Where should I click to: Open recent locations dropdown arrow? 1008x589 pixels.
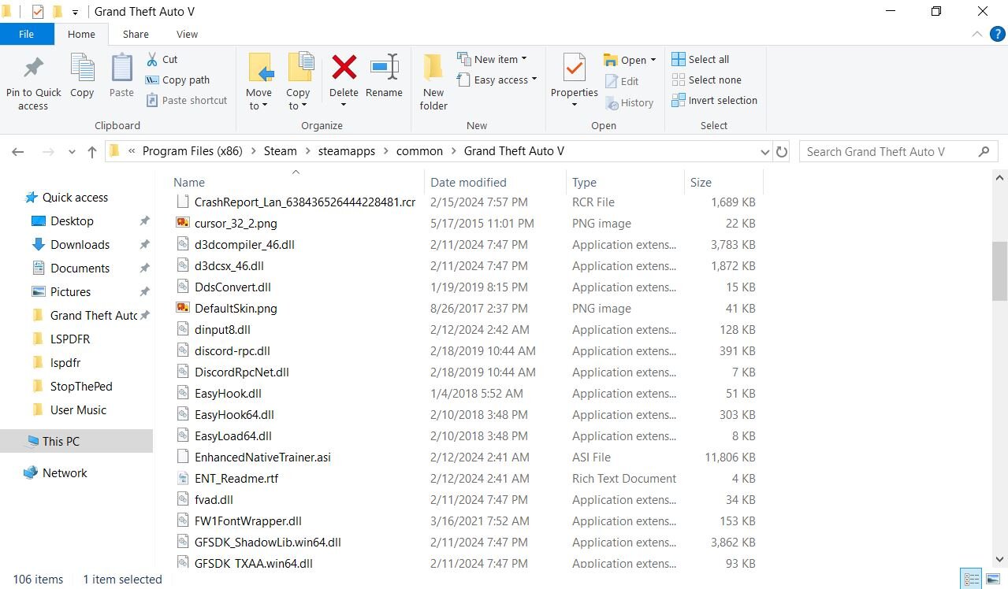(72, 152)
